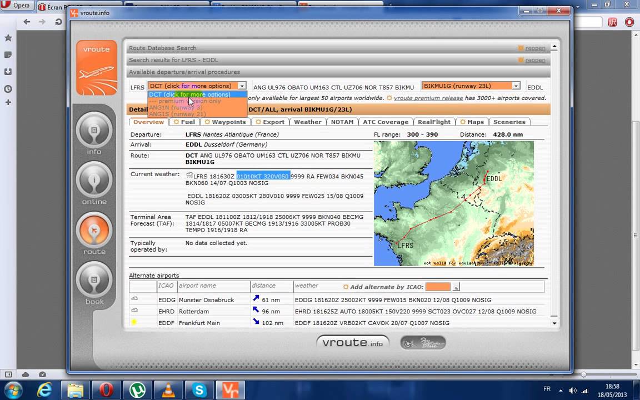The image size is (640, 400).
Task: Click the FR language indicator in tray
Action: [547, 389]
